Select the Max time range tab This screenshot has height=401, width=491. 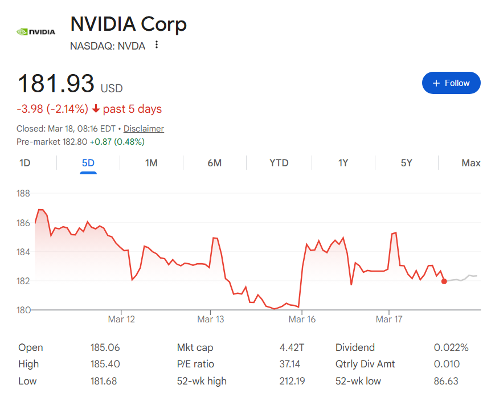pos(470,163)
